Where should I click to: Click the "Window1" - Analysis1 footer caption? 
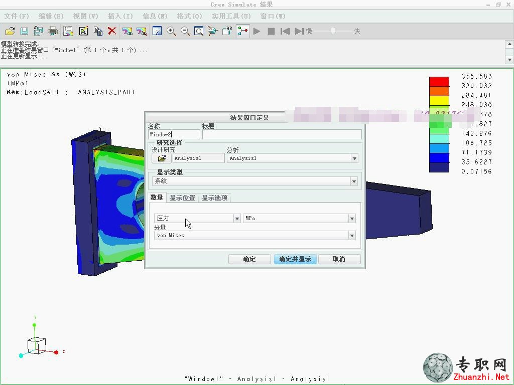point(256,379)
